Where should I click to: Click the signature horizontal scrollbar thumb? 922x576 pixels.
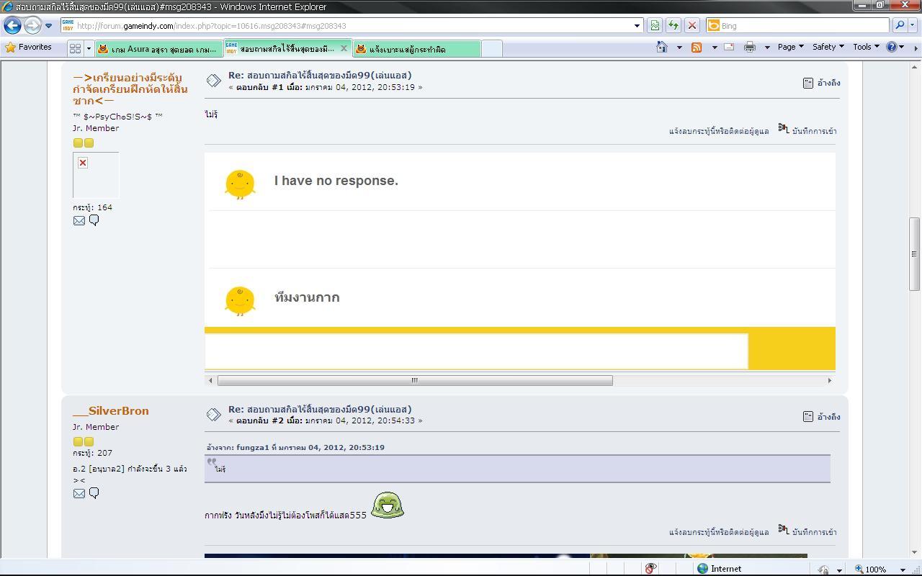point(415,380)
